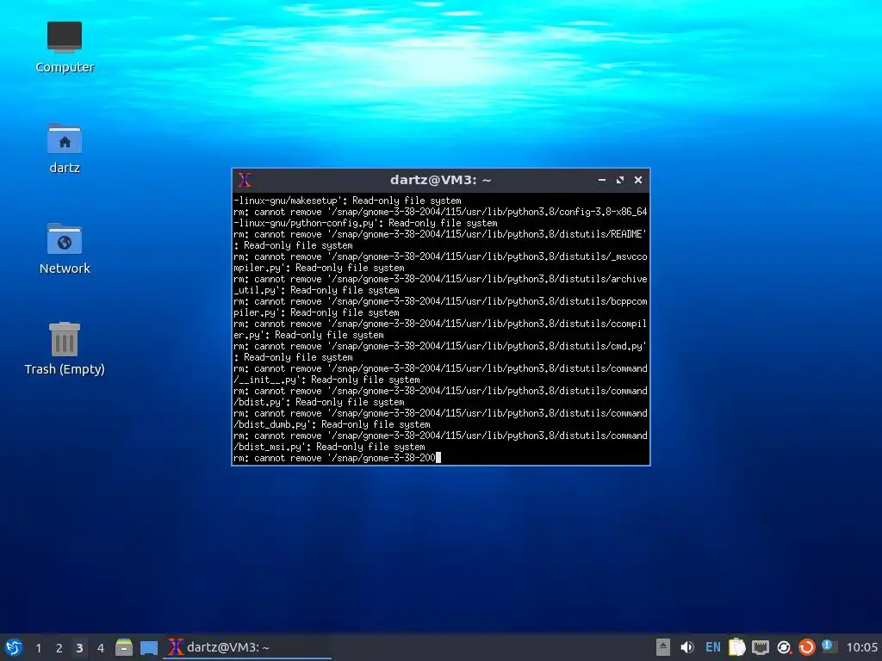Minimize the dartz@VM3 terminal window

(602, 180)
